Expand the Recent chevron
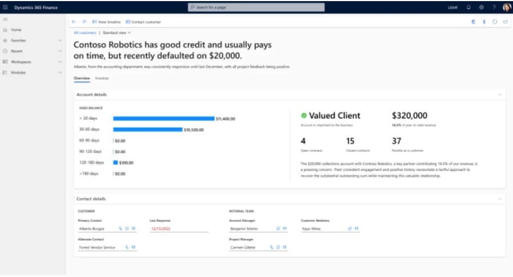The width and height of the screenshot is (513, 277). coord(60,51)
